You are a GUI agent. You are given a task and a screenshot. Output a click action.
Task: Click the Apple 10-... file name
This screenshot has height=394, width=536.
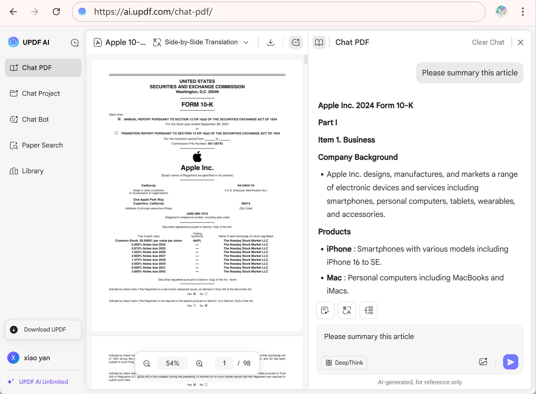coord(125,42)
